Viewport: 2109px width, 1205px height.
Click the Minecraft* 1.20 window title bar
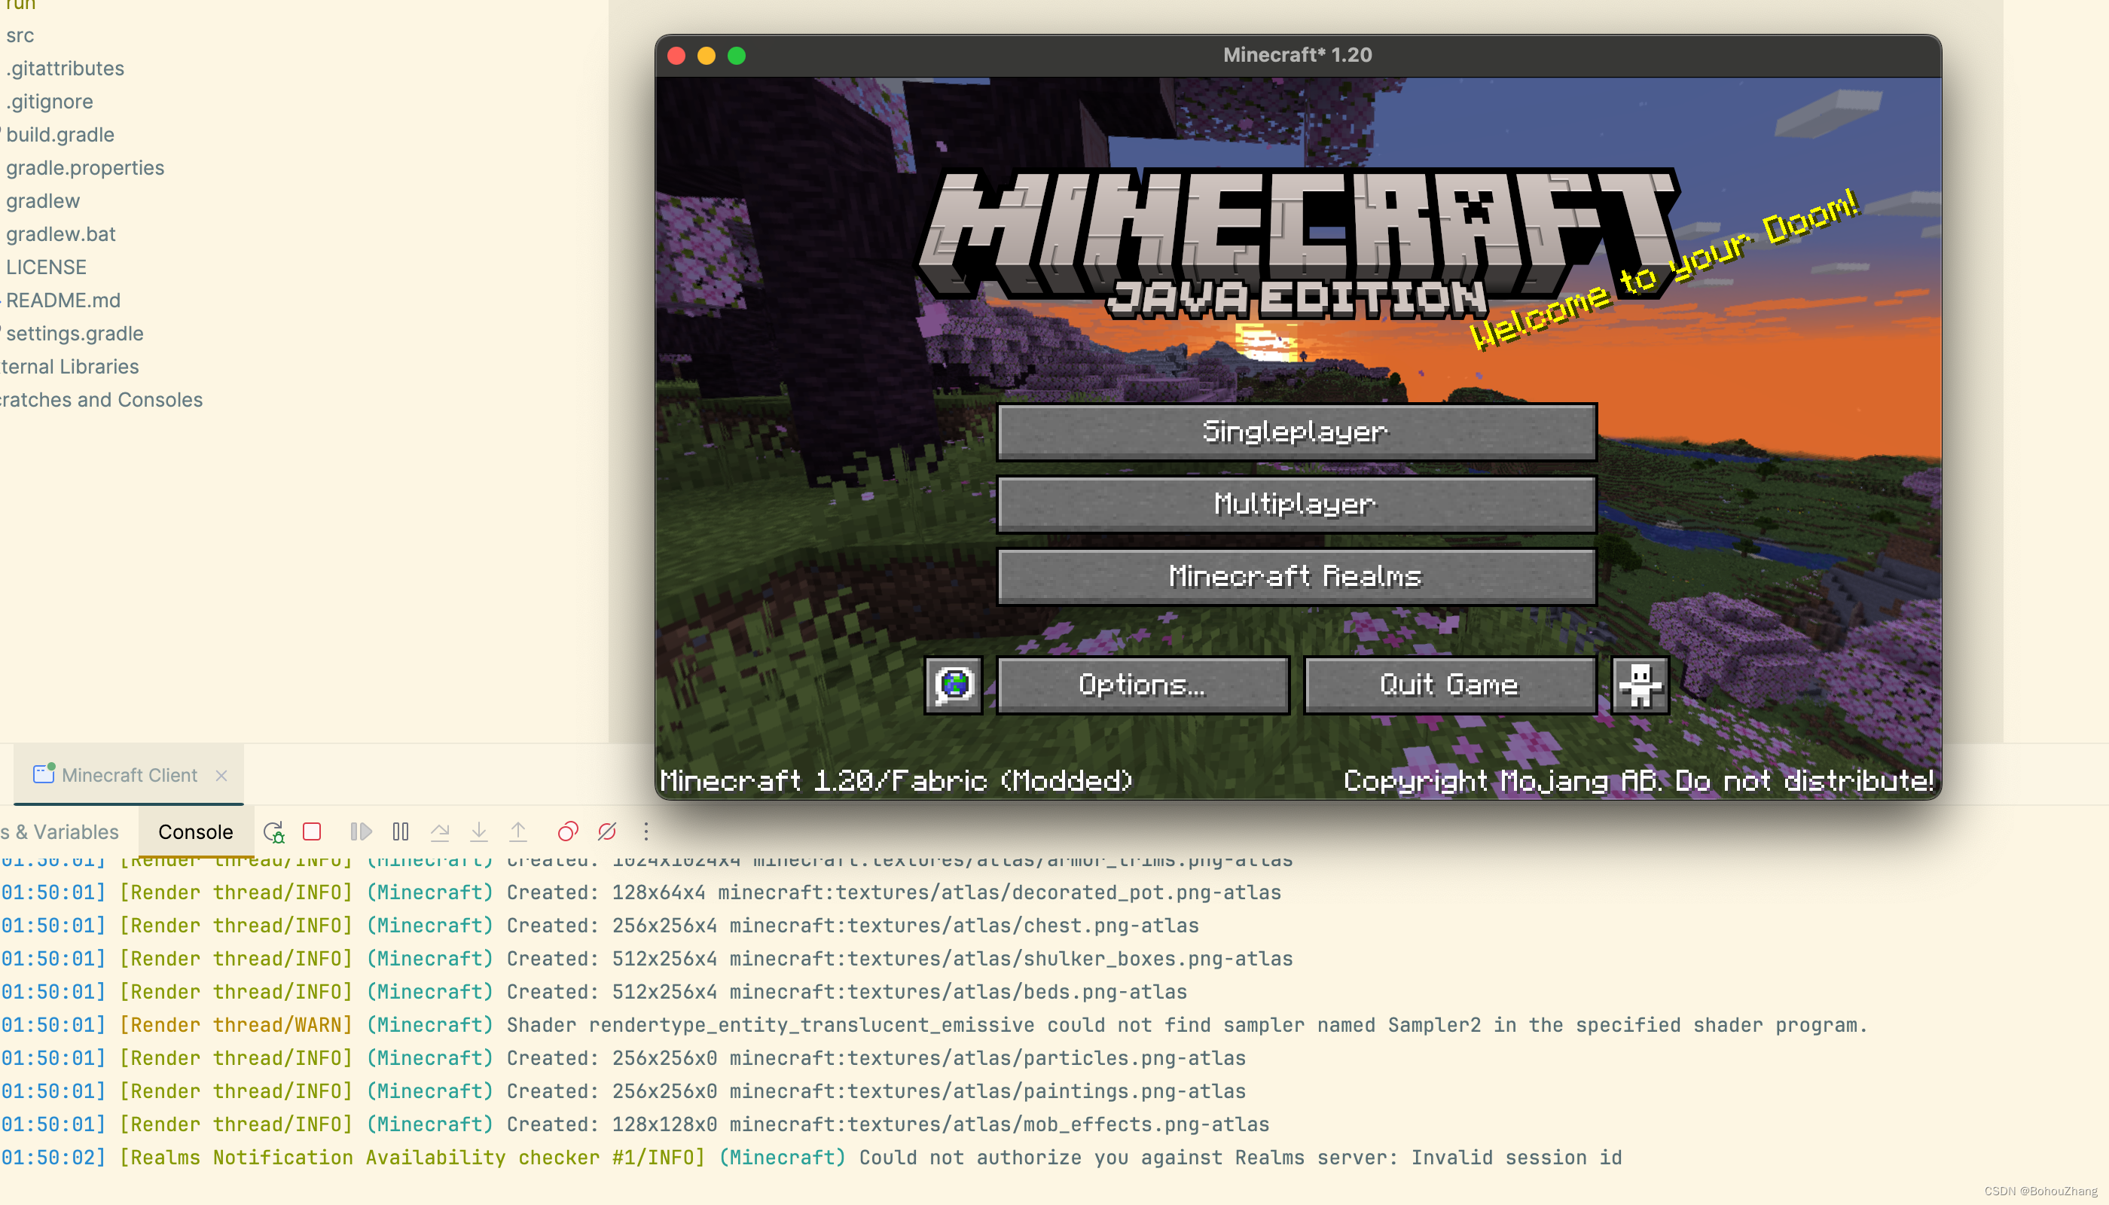tap(1297, 56)
